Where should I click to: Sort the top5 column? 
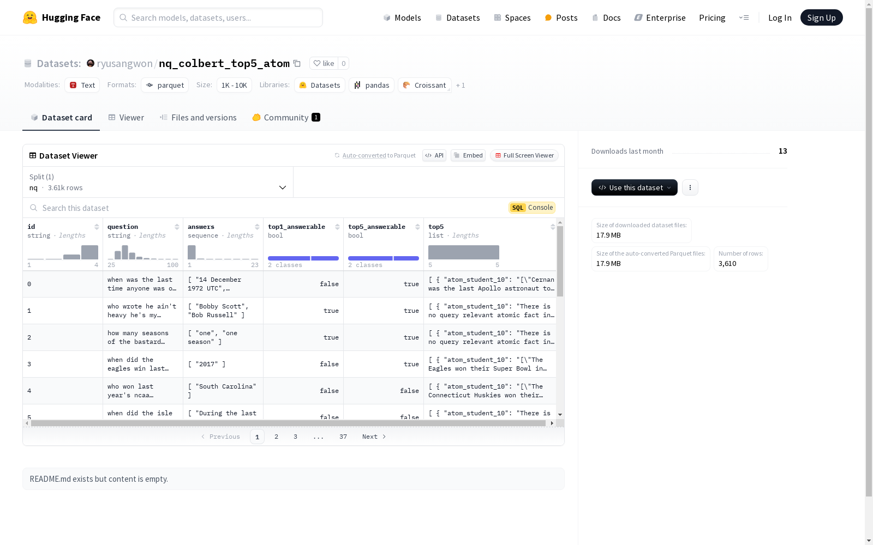[x=553, y=227]
